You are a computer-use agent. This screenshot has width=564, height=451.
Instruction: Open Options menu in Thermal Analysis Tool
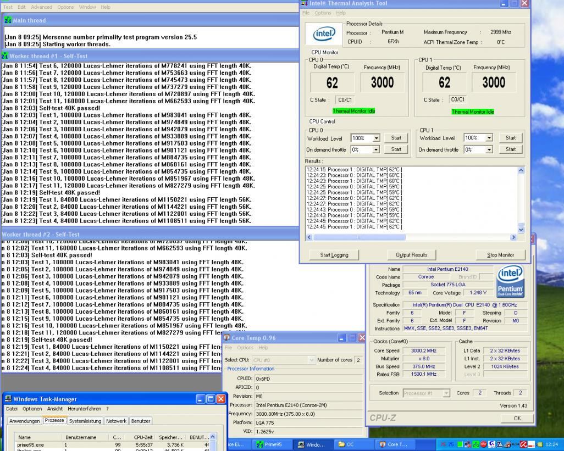pos(323,13)
